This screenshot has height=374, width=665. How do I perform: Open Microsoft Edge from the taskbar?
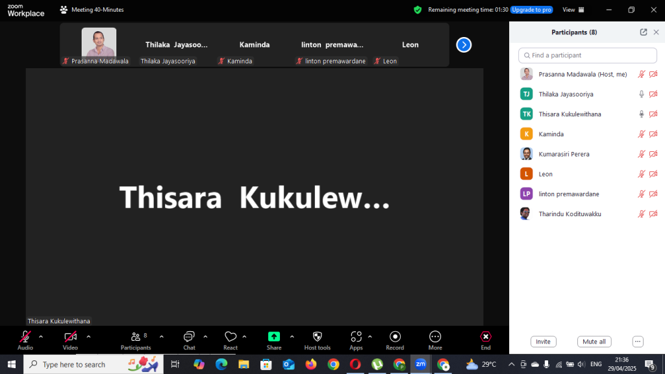(x=221, y=364)
